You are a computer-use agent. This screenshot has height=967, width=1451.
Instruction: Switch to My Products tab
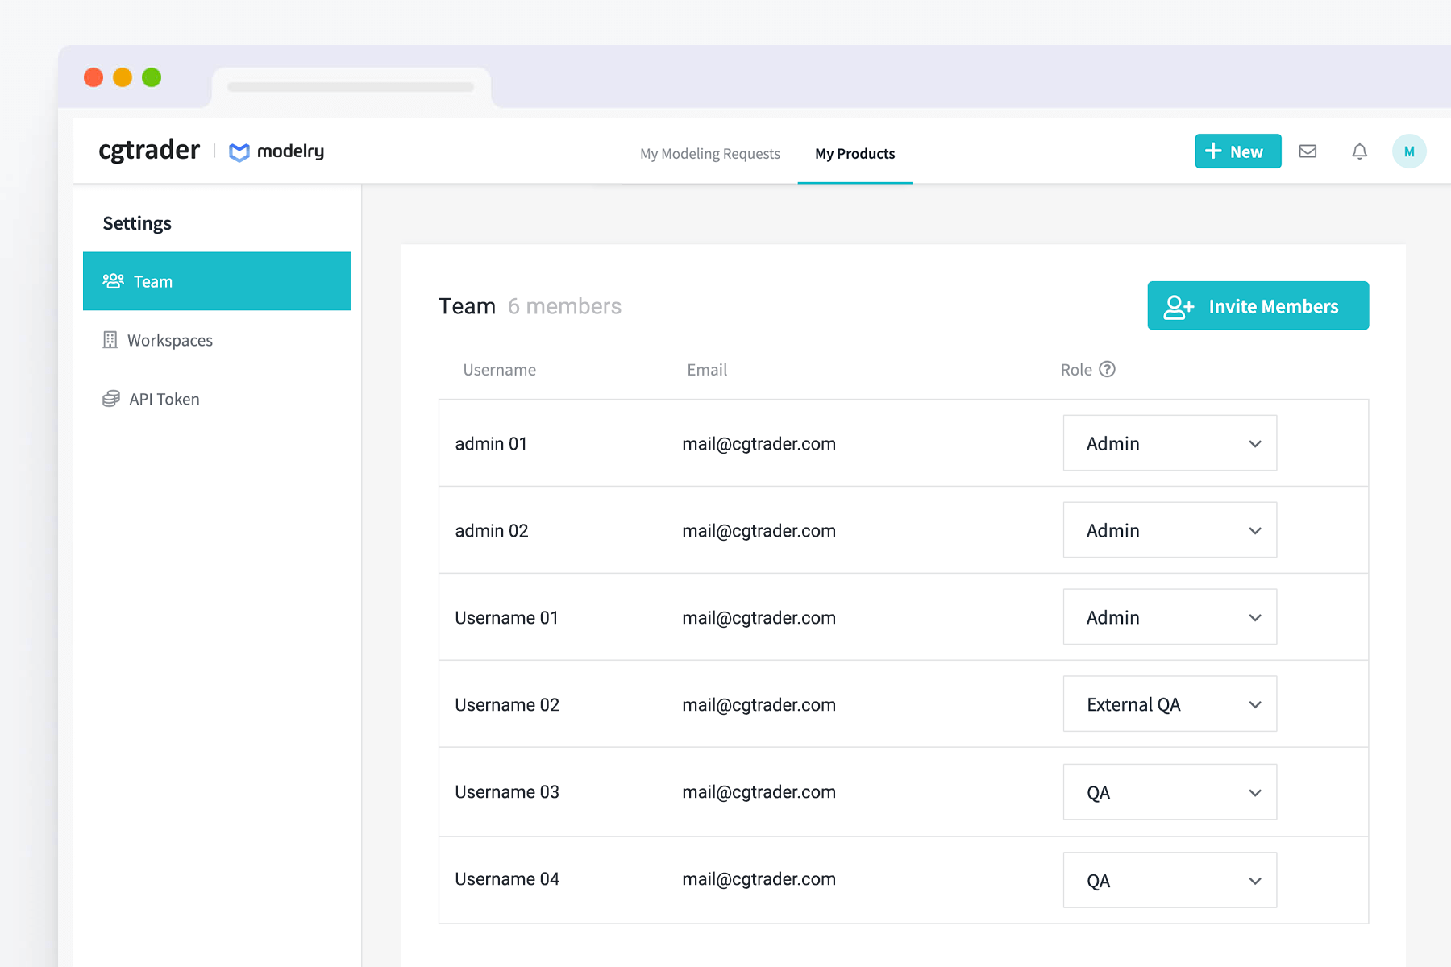tap(855, 153)
